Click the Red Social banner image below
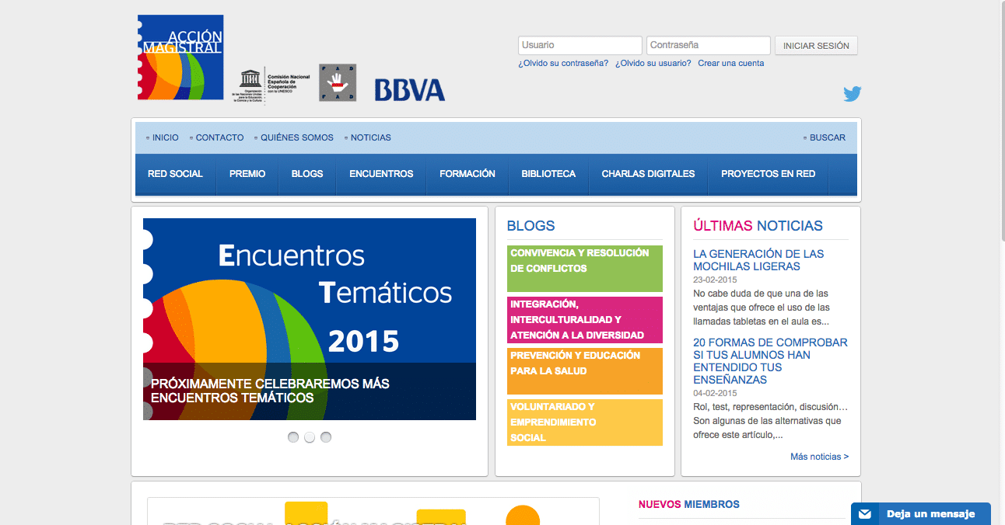1005x525 pixels. (373, 512)
